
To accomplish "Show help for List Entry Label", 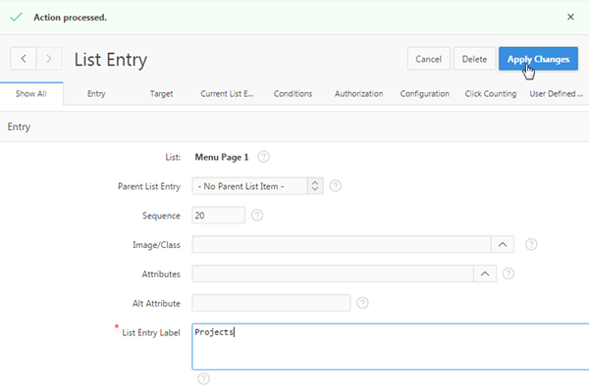I will point(203,379).
